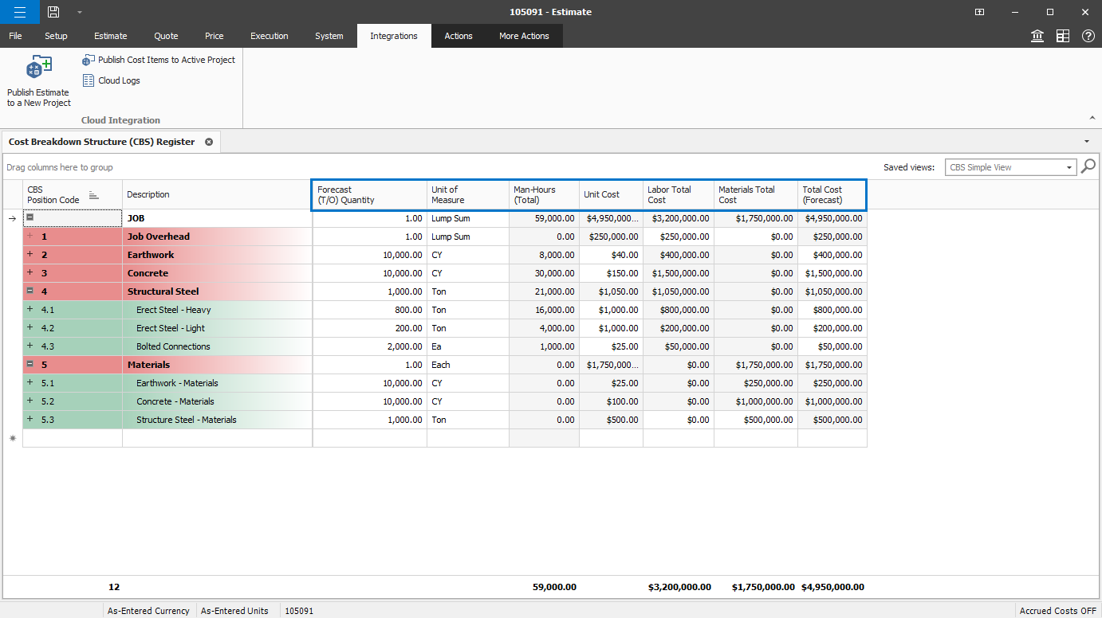The height and width of the screenshot is (618, 1102).
Task: Click the search magnifier icon
Action: 1088,166
